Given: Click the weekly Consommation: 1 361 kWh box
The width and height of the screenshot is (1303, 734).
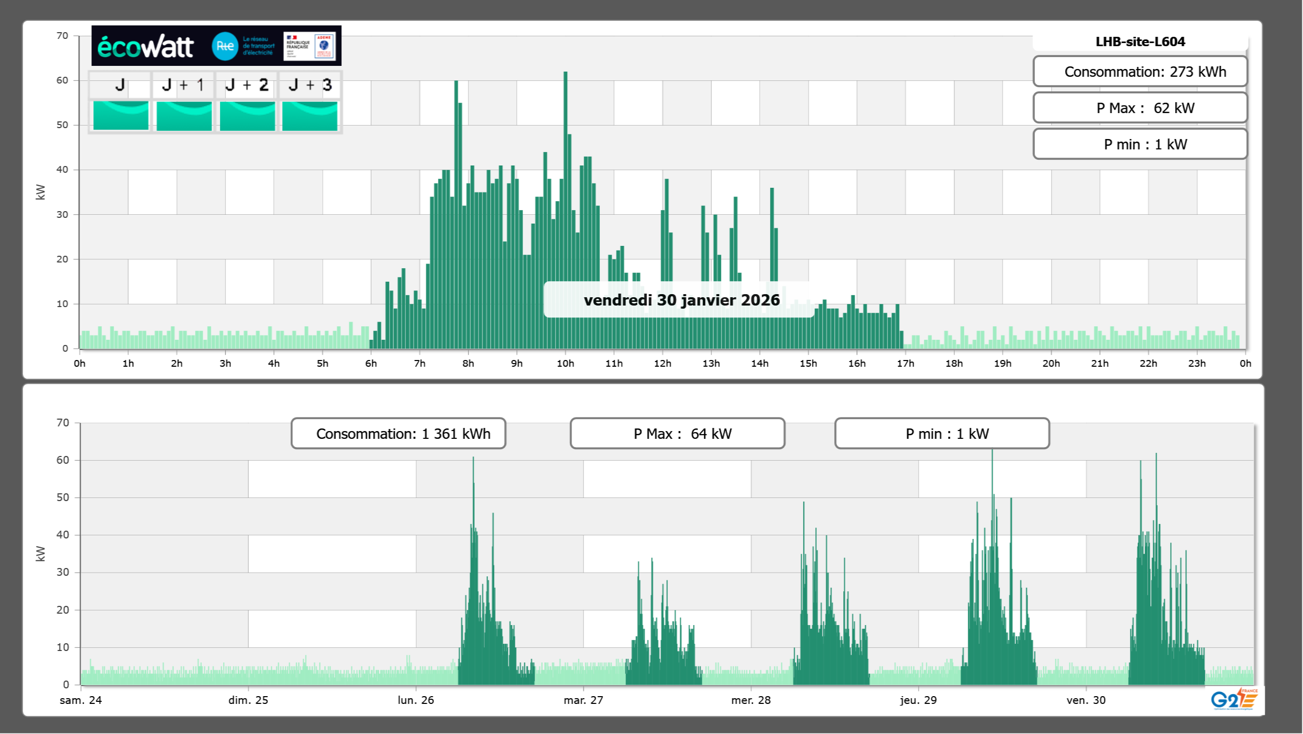Looking at the screenshot, I should coord(398,434).
